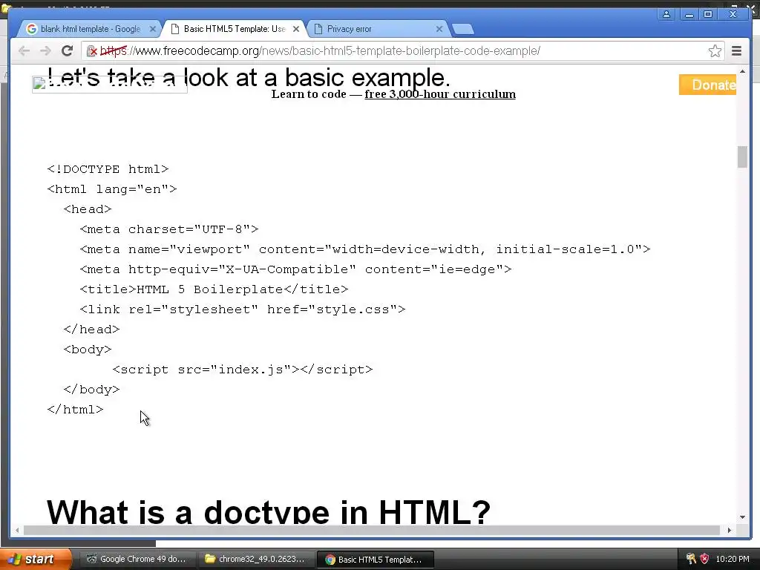
Task: Bookmark this page with the star icon
Action: (715, 51)
